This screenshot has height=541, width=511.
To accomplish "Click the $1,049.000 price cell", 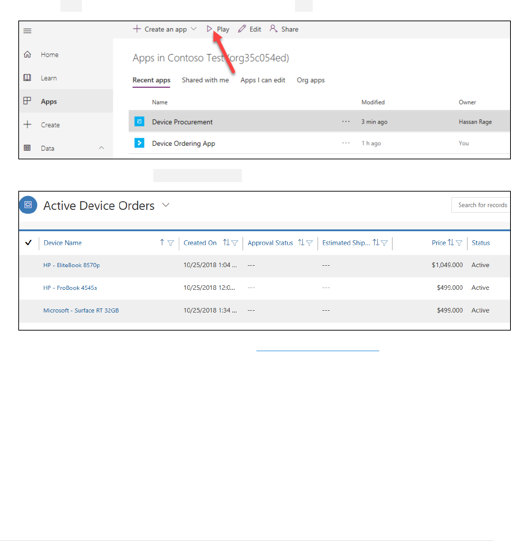I will 447,265.
